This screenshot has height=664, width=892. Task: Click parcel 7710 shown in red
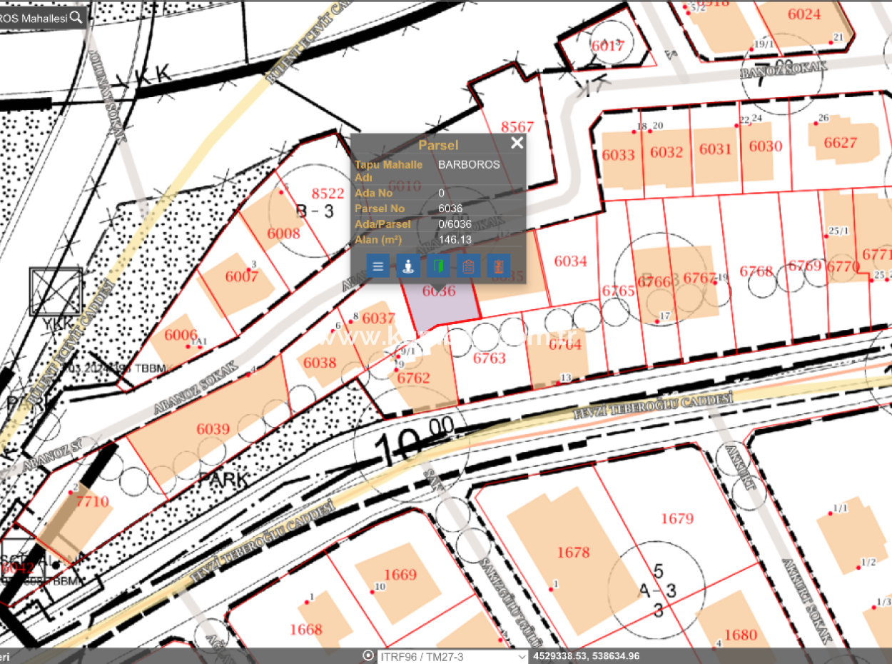(x=91, y=502)
